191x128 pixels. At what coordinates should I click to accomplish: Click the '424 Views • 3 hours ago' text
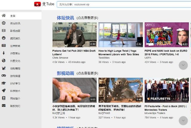(159, 62)
